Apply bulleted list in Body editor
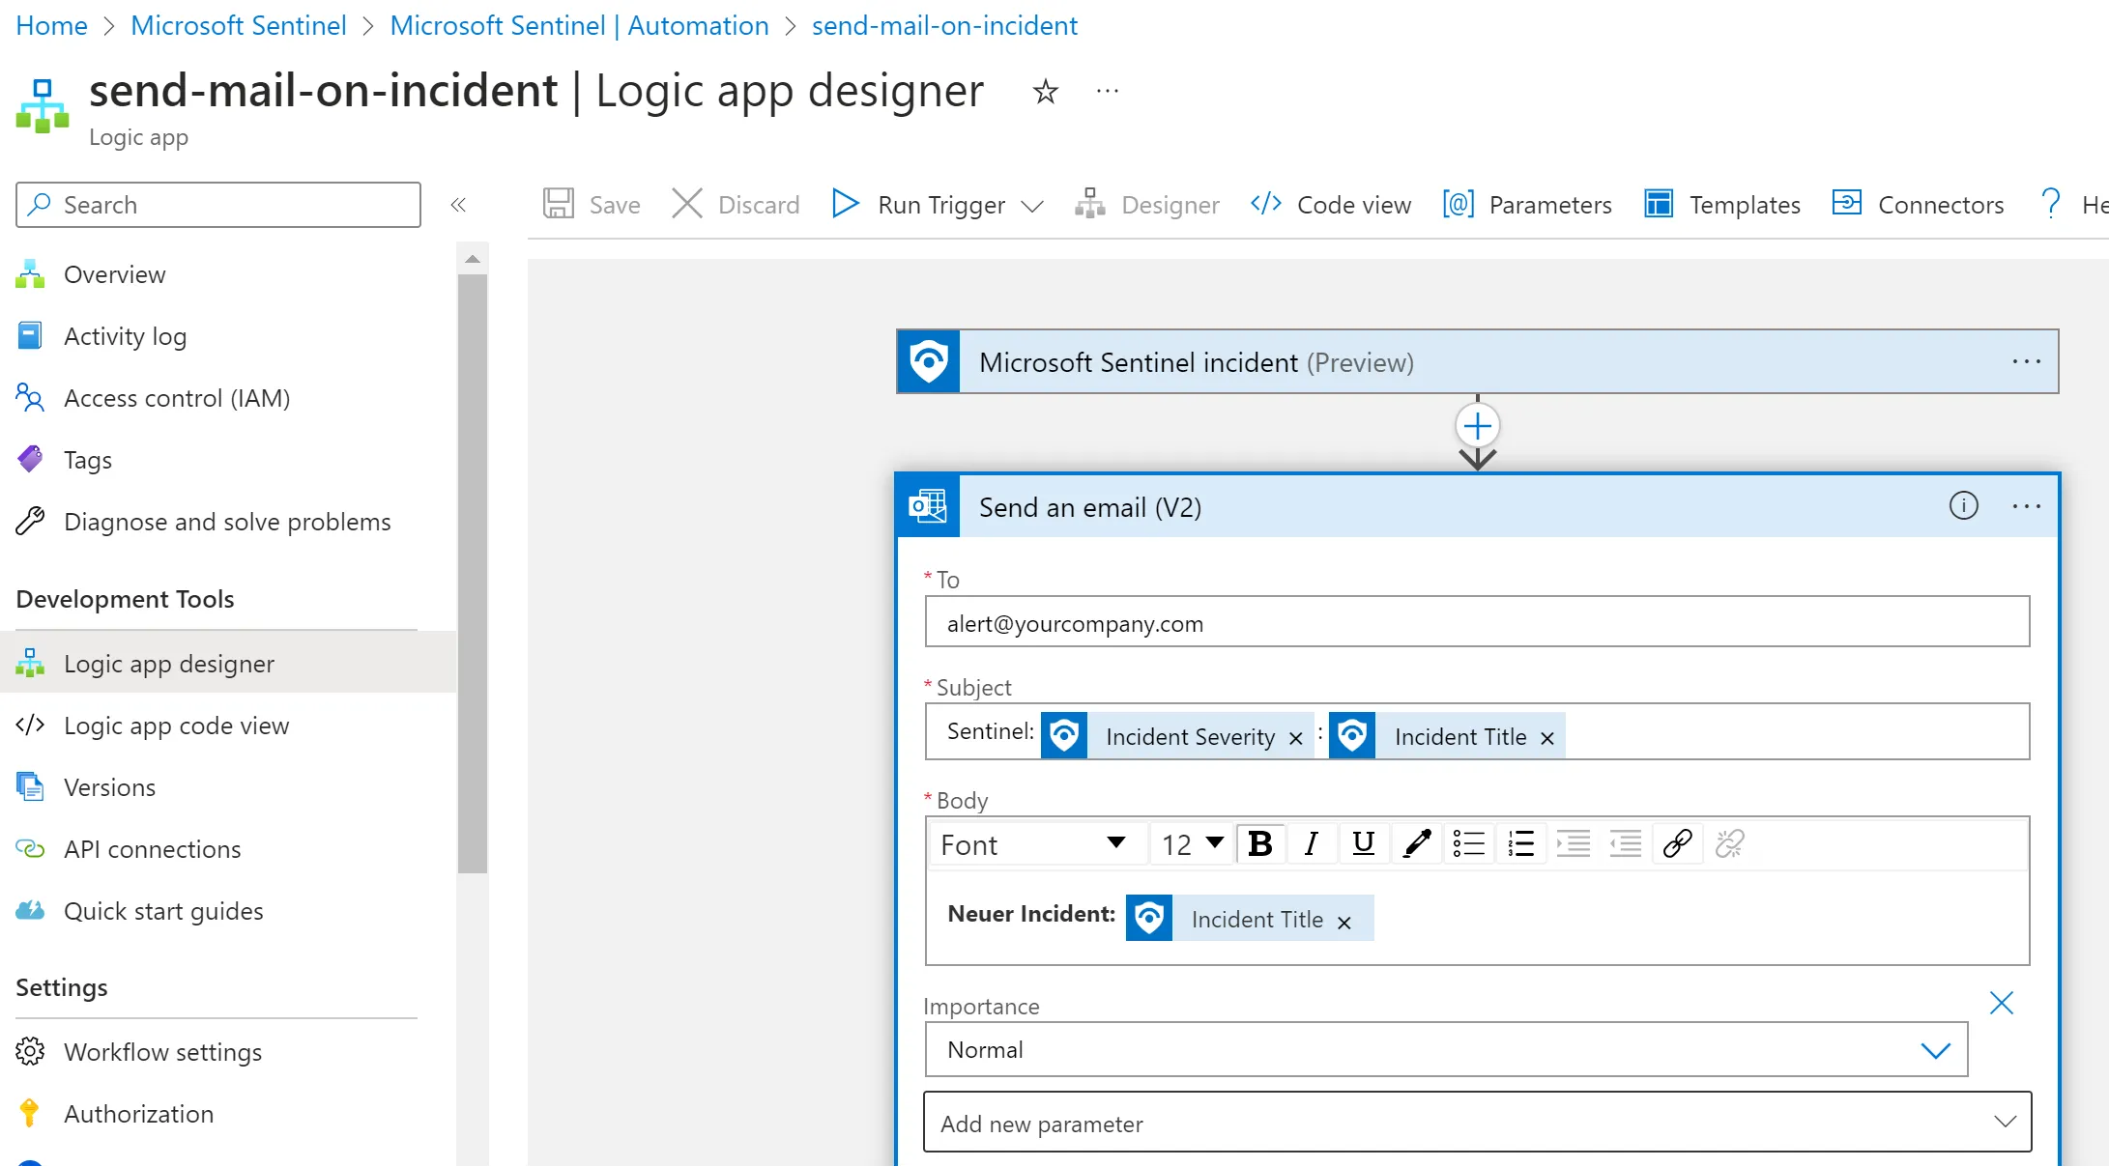Screen dimensions: 2109x1167 coord(1468,844)
